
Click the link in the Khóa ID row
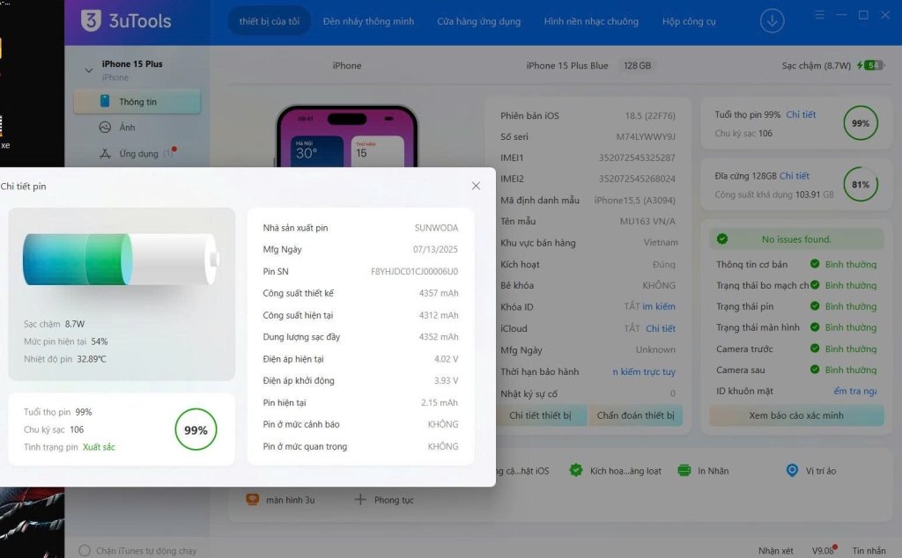pyautogui.click(x=659, y=306)
